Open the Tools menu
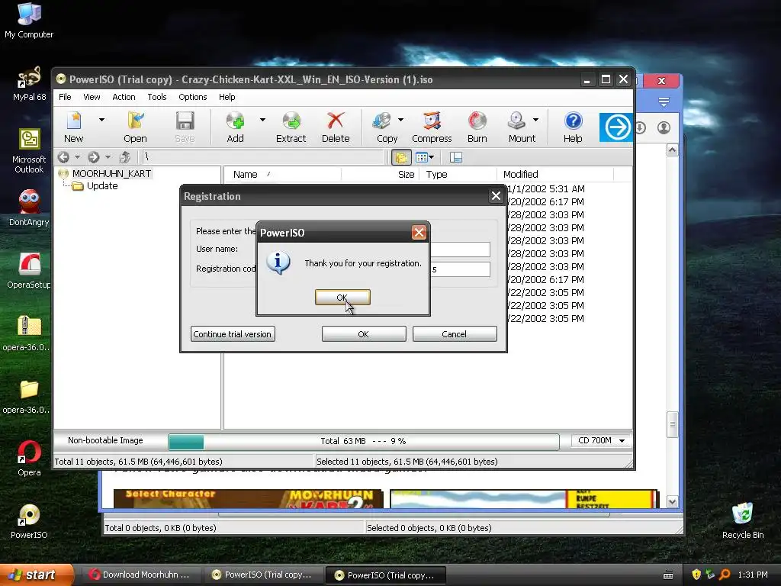 [x=157, y=97]
